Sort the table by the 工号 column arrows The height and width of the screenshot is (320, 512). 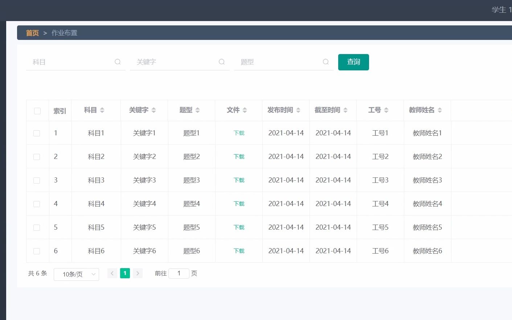(x=386, y=110)
